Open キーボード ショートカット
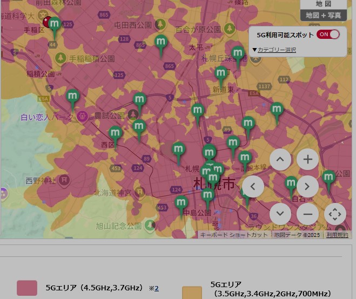 click(x=233, y=235)
